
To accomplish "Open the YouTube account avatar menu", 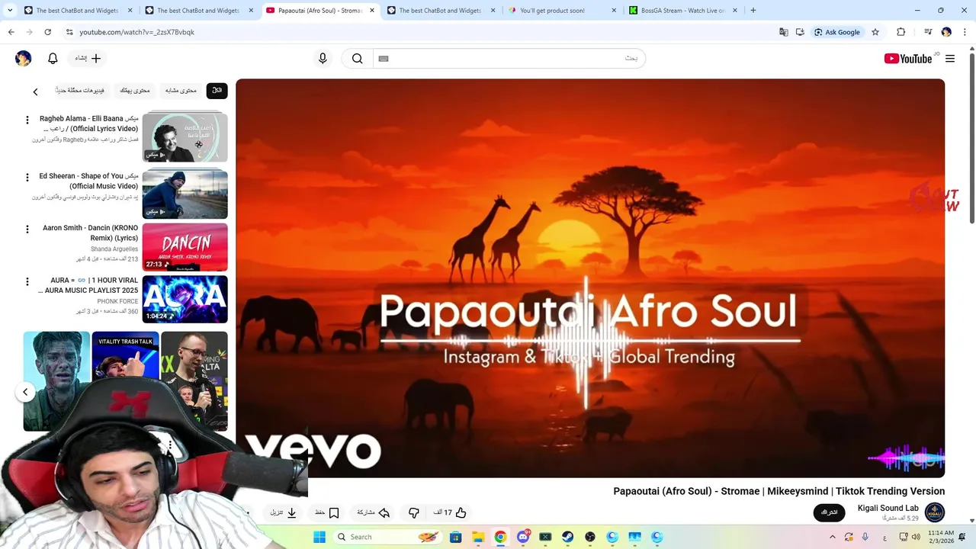I will [24, 59].
